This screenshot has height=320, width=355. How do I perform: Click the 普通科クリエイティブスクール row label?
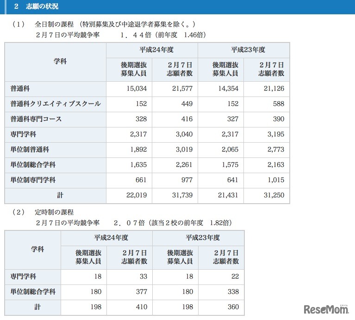[56, 103]
